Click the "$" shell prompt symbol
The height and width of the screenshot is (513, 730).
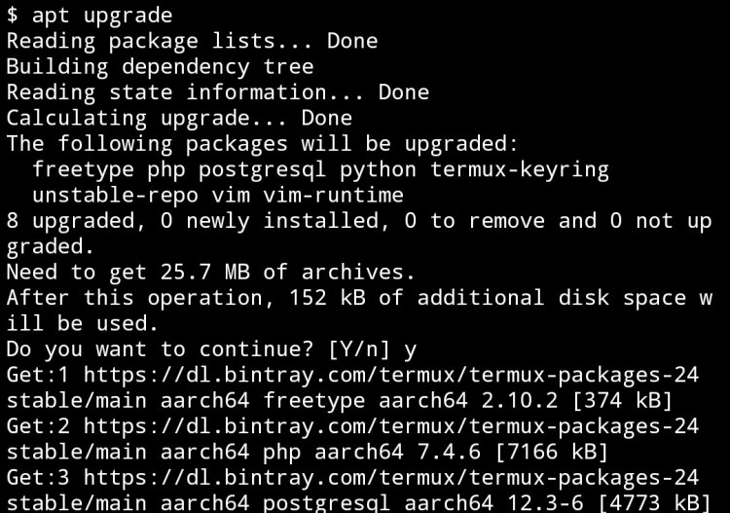(12, 15)
